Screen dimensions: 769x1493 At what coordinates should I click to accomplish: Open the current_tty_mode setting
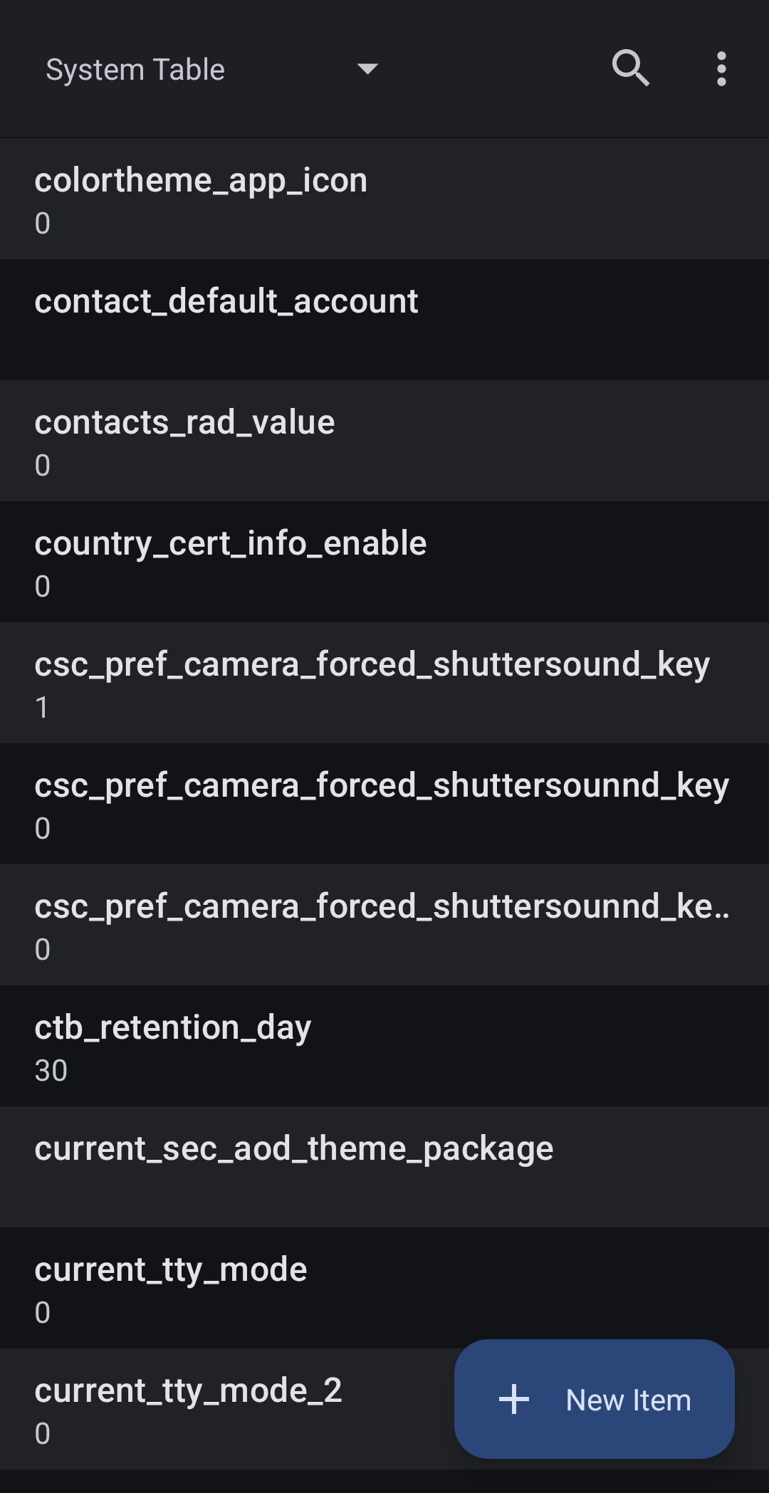click(x=171, y=1270)
